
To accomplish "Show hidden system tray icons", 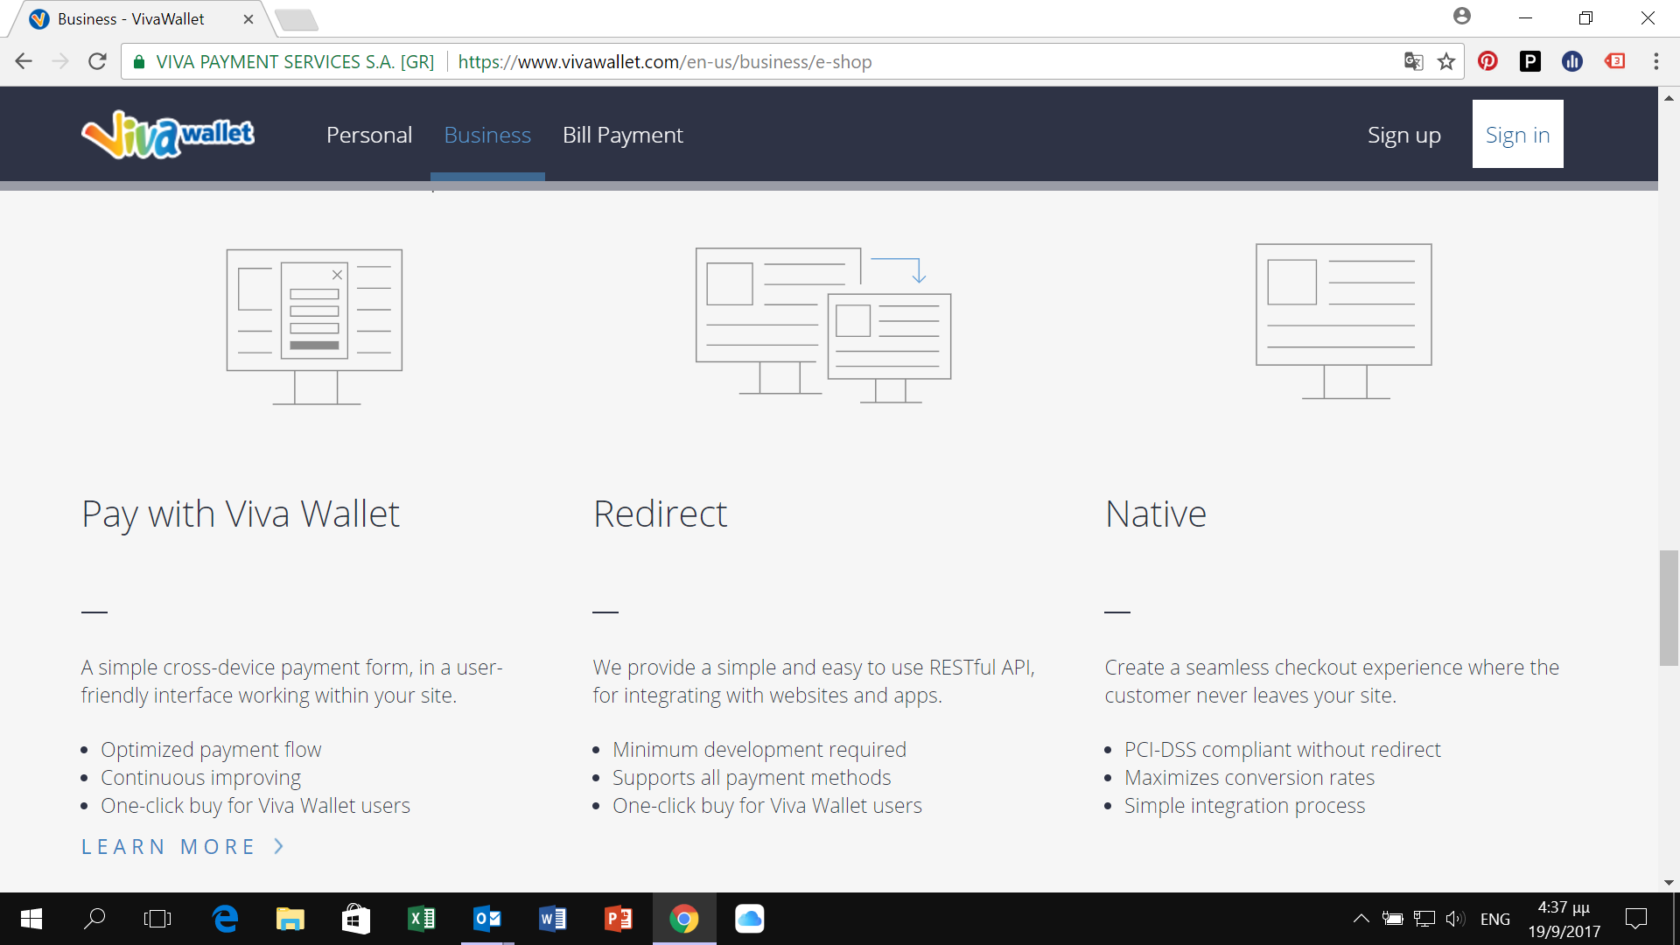I will [1361, 919].
